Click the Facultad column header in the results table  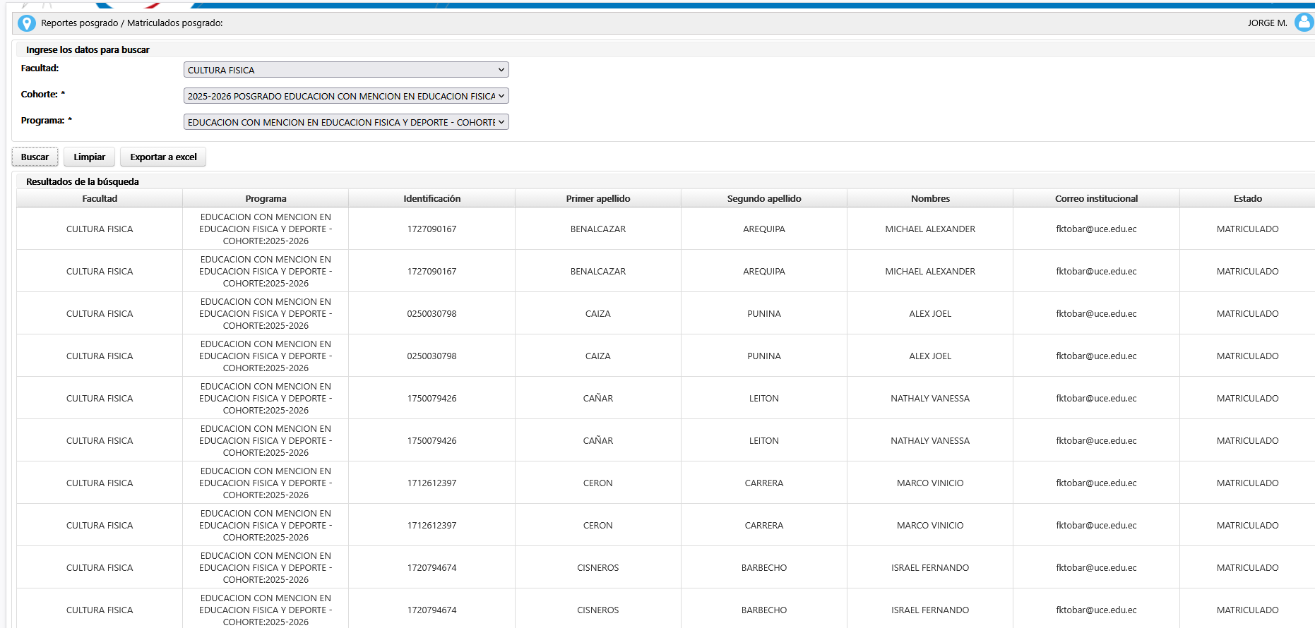(x=100, y=198)
